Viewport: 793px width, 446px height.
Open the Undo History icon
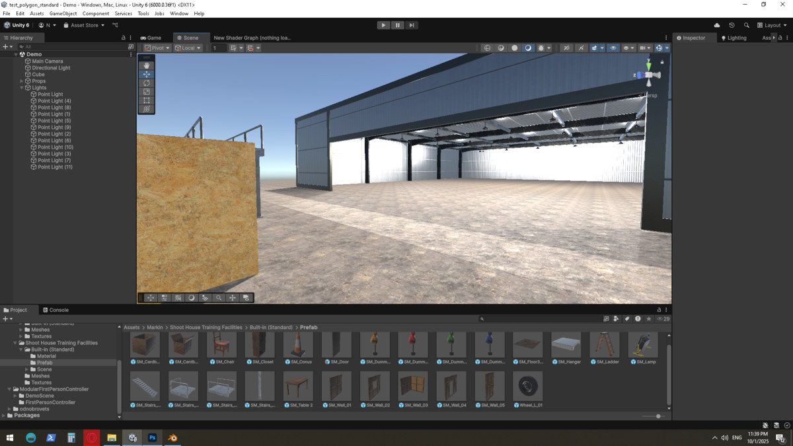click(x=732, y=25)
